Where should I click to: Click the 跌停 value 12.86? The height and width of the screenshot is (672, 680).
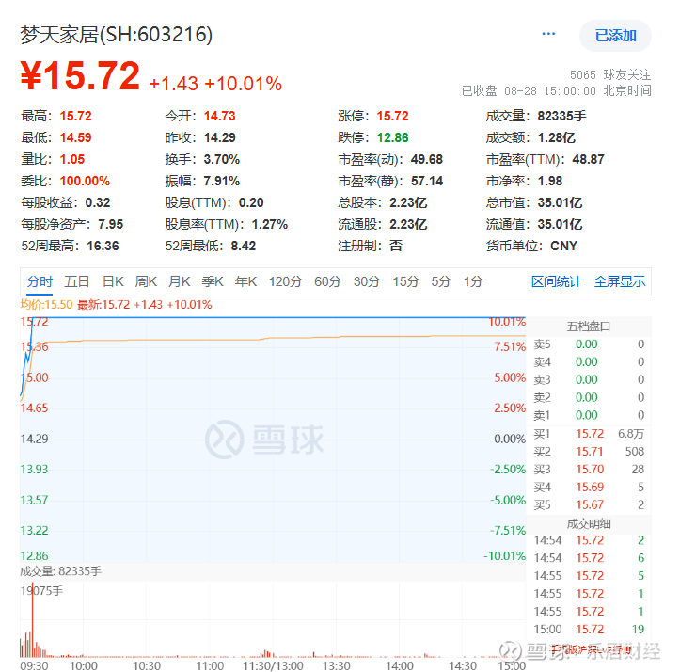coord(392,138)
